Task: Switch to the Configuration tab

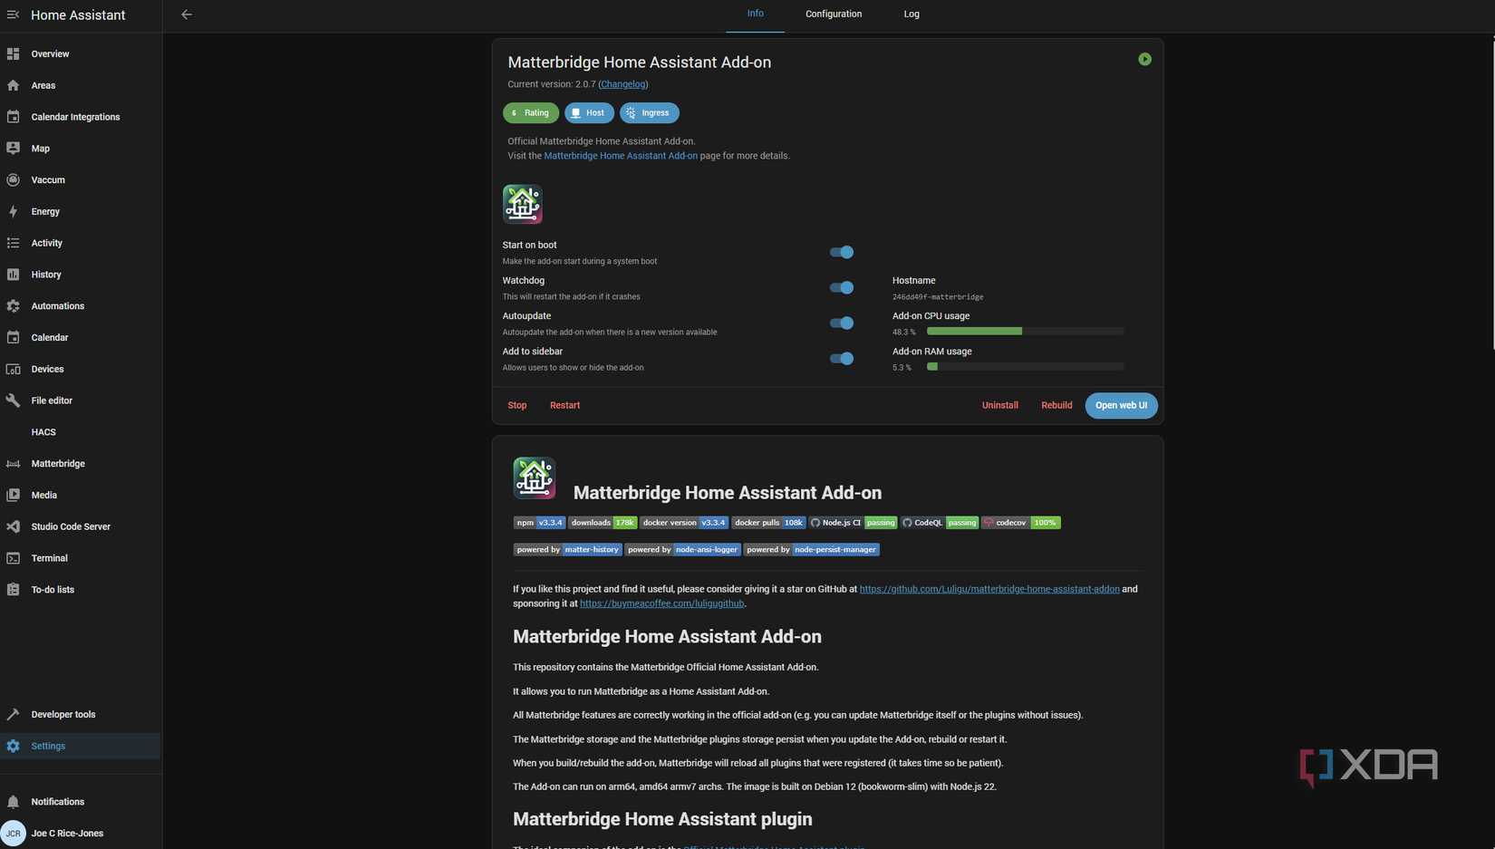Action: click(x=833, y=14)
